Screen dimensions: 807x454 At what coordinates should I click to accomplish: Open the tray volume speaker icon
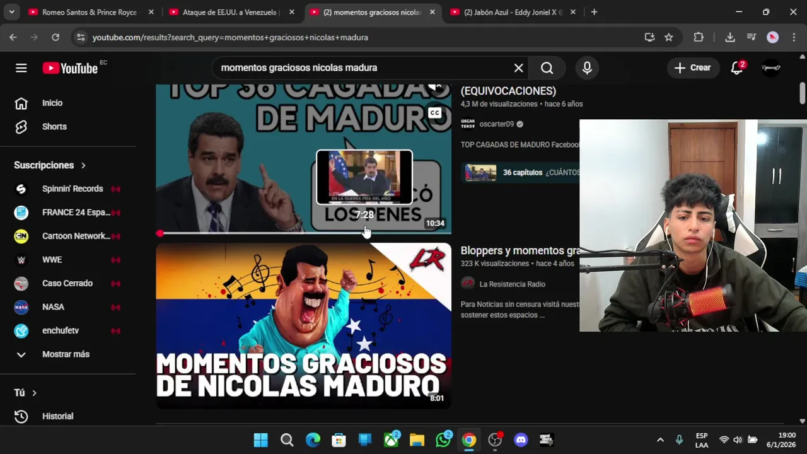coord(738,439)
